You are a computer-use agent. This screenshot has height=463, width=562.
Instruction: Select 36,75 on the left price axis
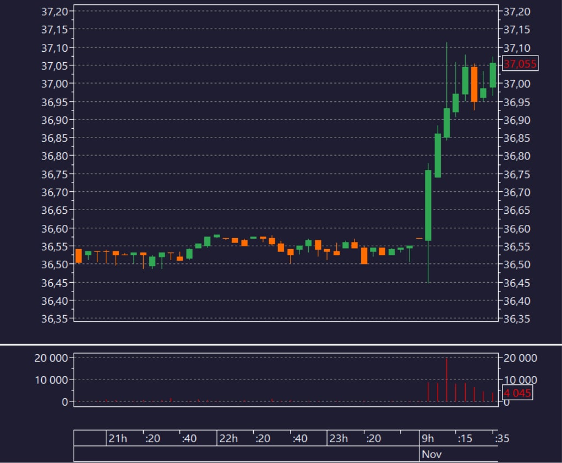(x=54, y=174)
